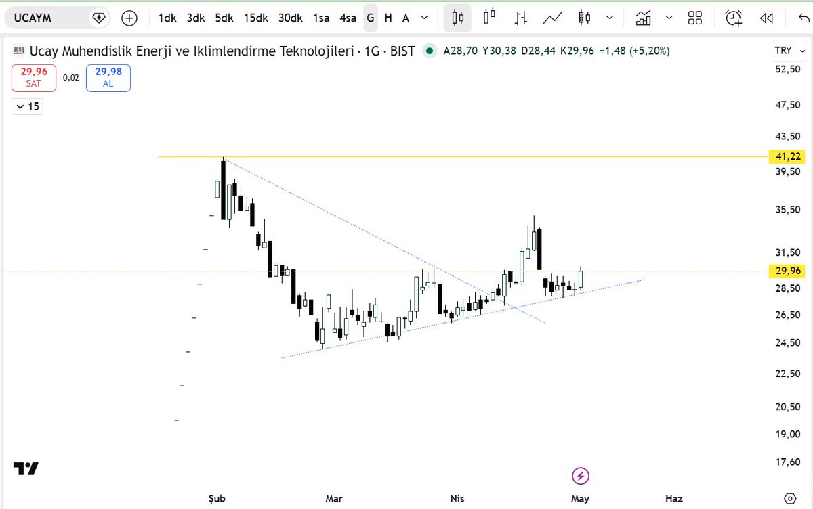Toggle the daily G timeframe
Image resolution: width=813 pixels, height=509 pixels.
pos(371,18)
